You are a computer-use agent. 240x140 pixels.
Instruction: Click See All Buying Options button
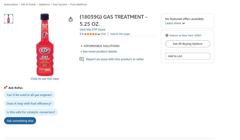tap(187, 44)
